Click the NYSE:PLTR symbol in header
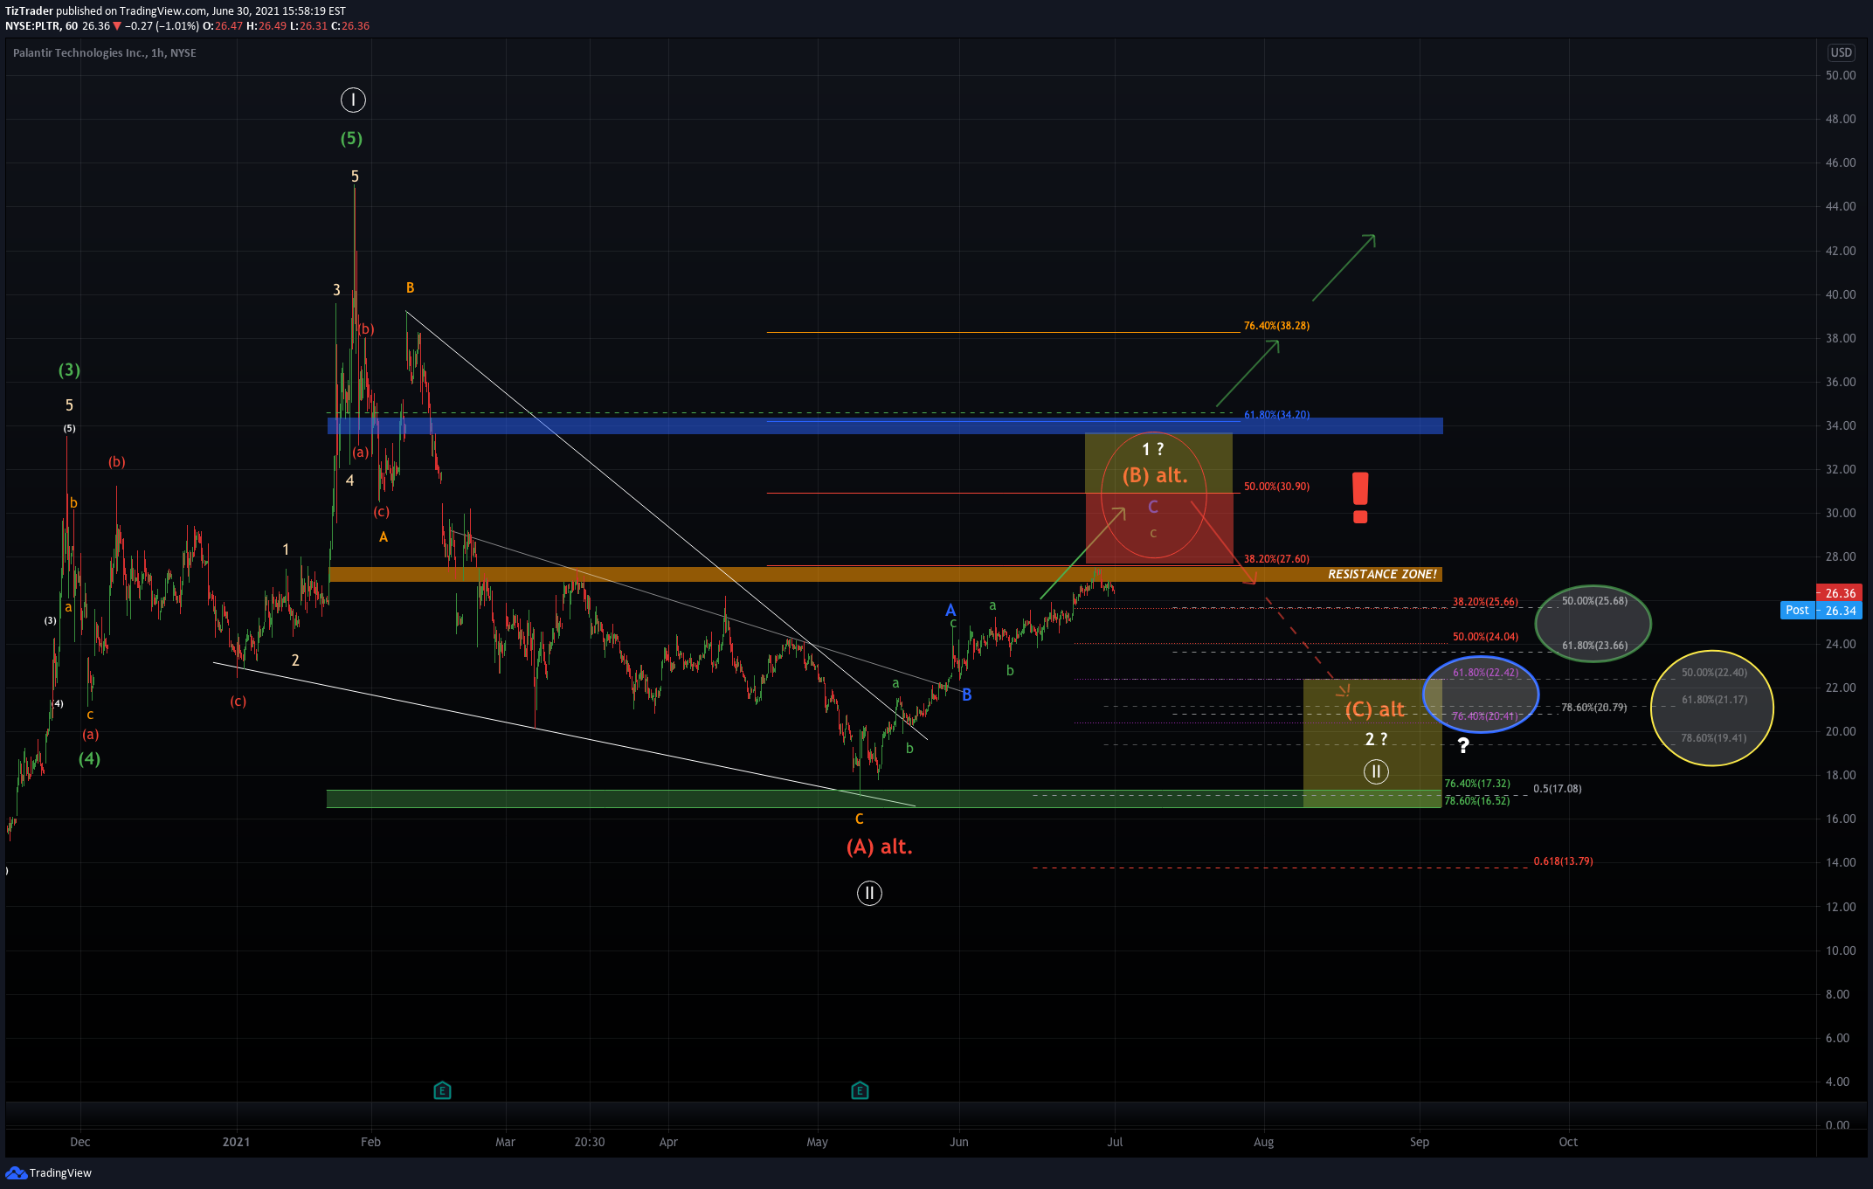Screen dimensions: 1873x1189 click(x=32, y=26)
